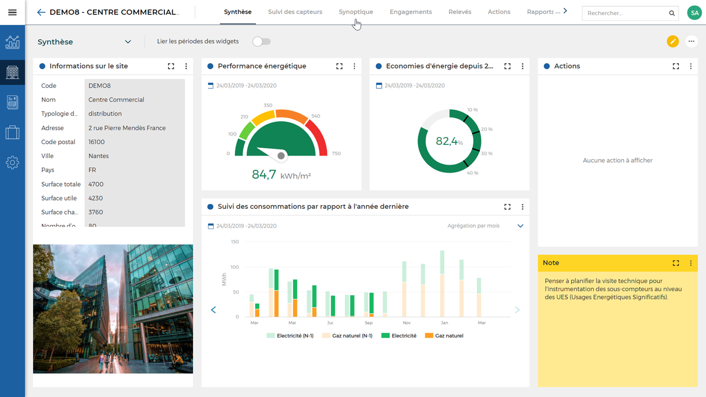Image resolution: width=706 pixels, height=397 pixels.
Task: Expand Performance énergétique widget to fullscreen
Action: [x=339, y=66]
